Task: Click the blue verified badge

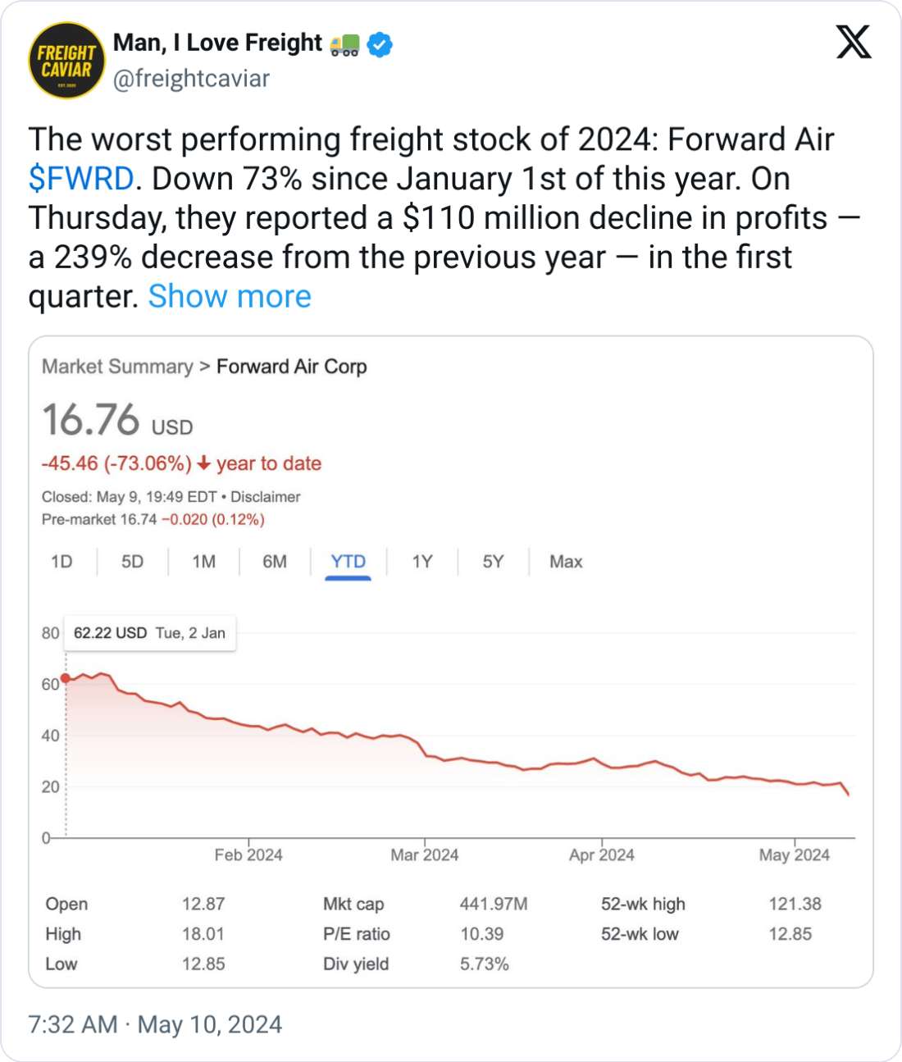Action: click(x=380, y=44)
